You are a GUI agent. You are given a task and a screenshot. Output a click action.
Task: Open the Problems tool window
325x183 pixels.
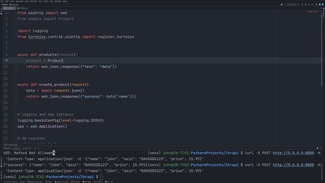coord(76,182)
